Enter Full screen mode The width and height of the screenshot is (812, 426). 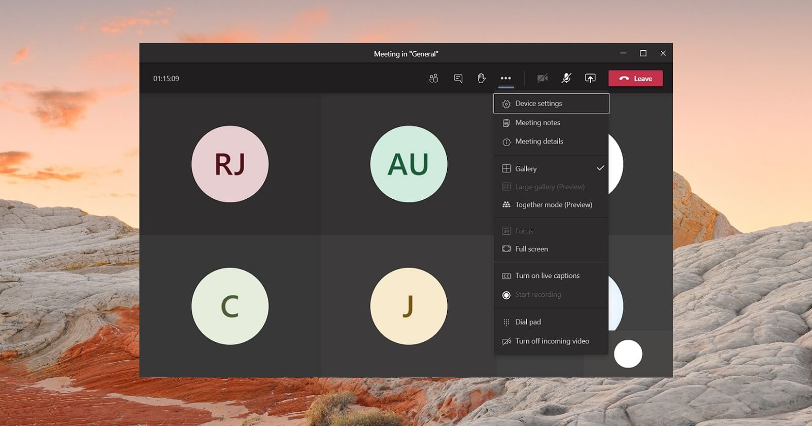(x=531, y=249)
